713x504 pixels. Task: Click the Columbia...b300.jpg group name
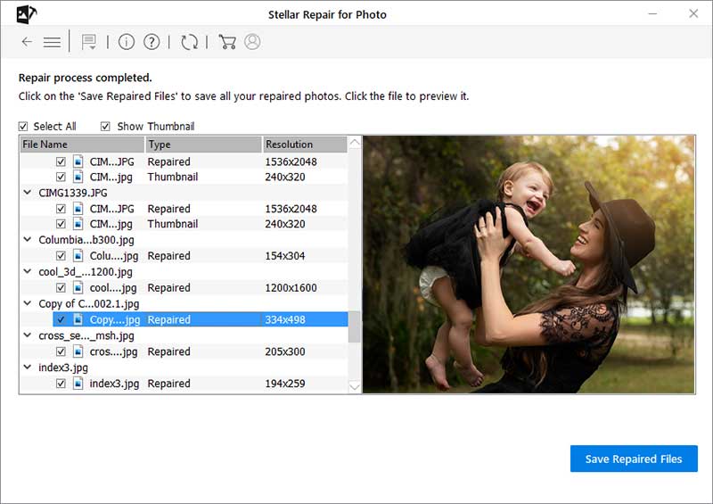click(86, 240)
